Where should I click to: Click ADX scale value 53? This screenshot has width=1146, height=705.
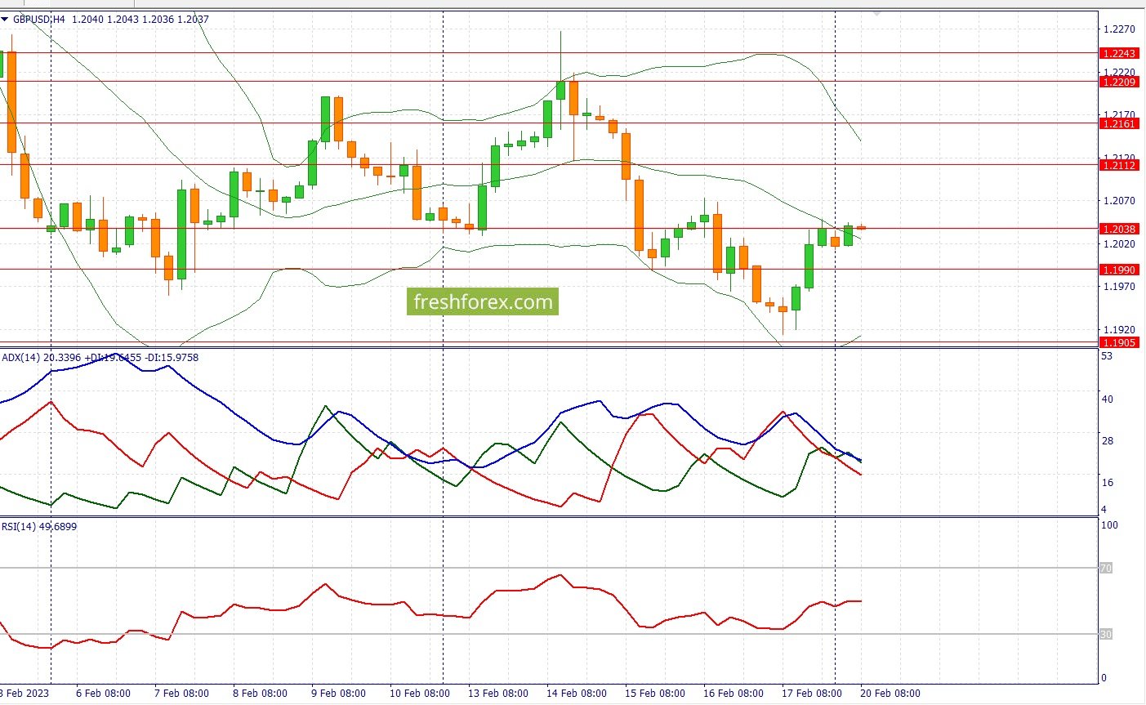(1107, 357)
